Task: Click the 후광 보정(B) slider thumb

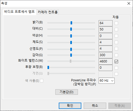Action: pyautogui.click(x=48, y=67)
